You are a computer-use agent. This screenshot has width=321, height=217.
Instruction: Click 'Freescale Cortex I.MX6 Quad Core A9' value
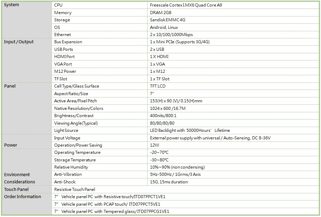pyautogui.click(x=186, y=5)
